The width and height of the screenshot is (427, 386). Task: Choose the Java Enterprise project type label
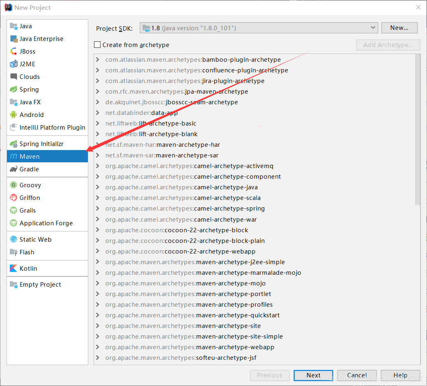pyautogui.click(x=41, y=39)
